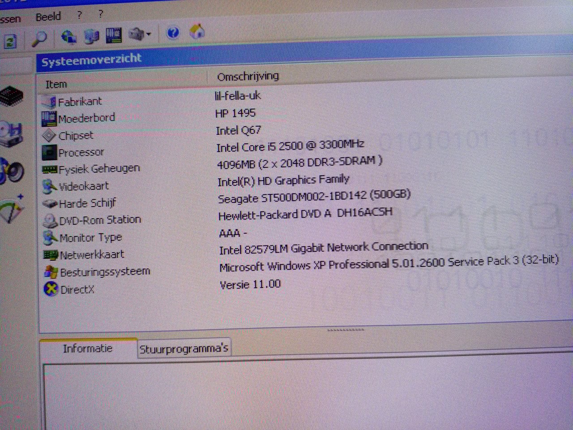Screen dimensions: 573x430
Task: Click the Besturingssysteem Windows flag icon
Action: 51,272
